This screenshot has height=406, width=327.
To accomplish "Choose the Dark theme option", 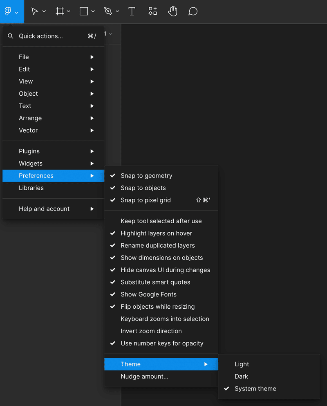I will coord(241,376).
